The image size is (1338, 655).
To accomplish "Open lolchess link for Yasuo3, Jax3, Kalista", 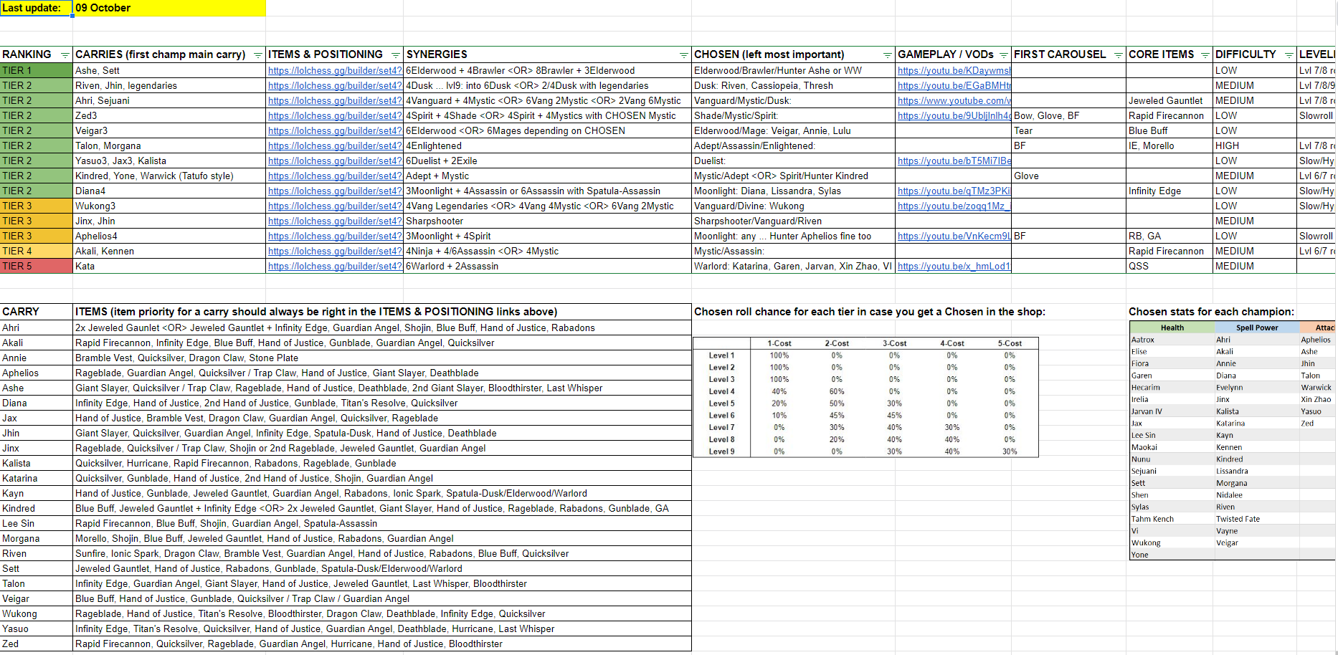I will tap(335, 161).
